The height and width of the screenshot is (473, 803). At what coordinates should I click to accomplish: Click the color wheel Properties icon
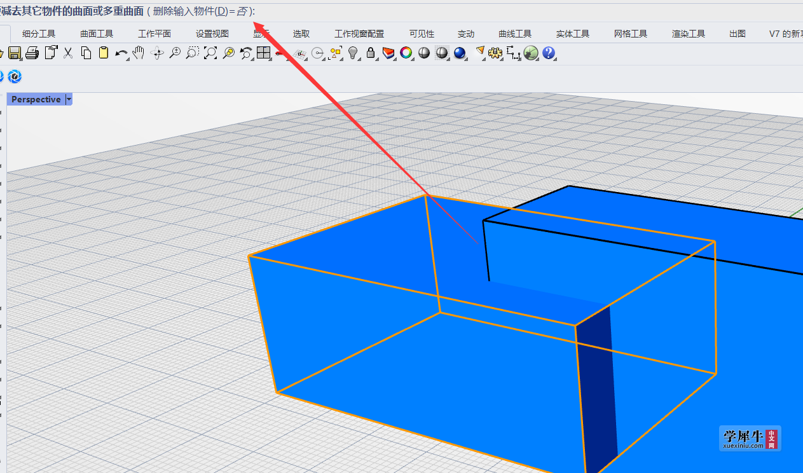click(406, 53)
